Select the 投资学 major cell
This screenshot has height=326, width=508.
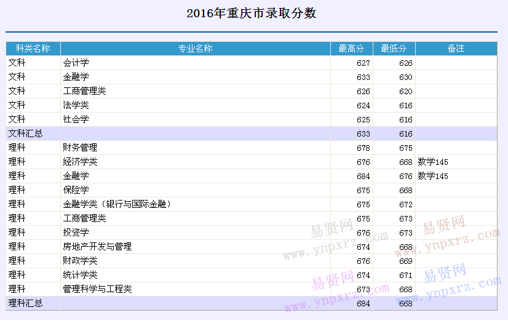click(76, 233)
